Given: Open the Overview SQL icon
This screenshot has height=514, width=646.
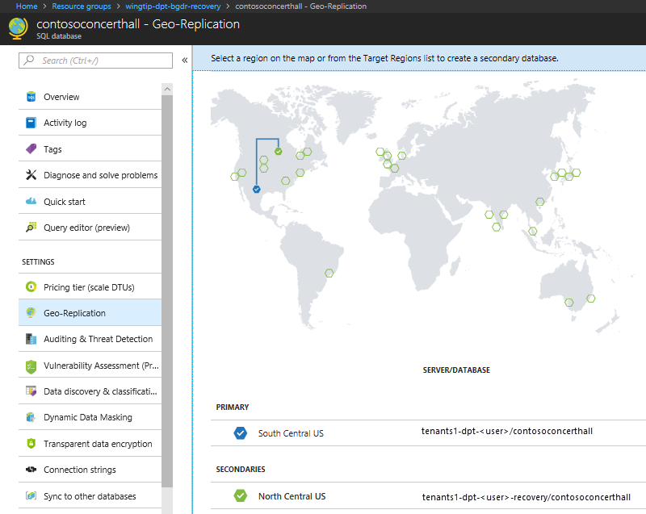Looking at the screenshot, I should pos(31,97).
